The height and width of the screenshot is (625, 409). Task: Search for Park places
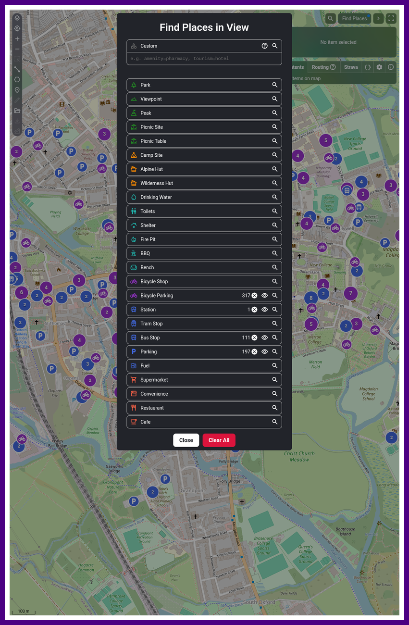(x=275, y=85)
